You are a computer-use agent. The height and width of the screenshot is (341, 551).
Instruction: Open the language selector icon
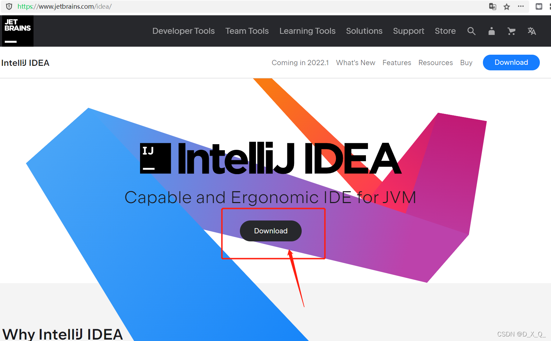click(x=531, y=31)
